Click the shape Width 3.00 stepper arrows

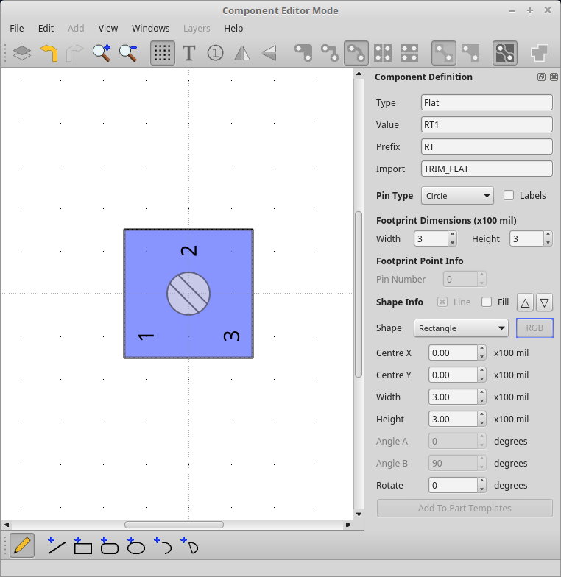[x=481, y=397]
